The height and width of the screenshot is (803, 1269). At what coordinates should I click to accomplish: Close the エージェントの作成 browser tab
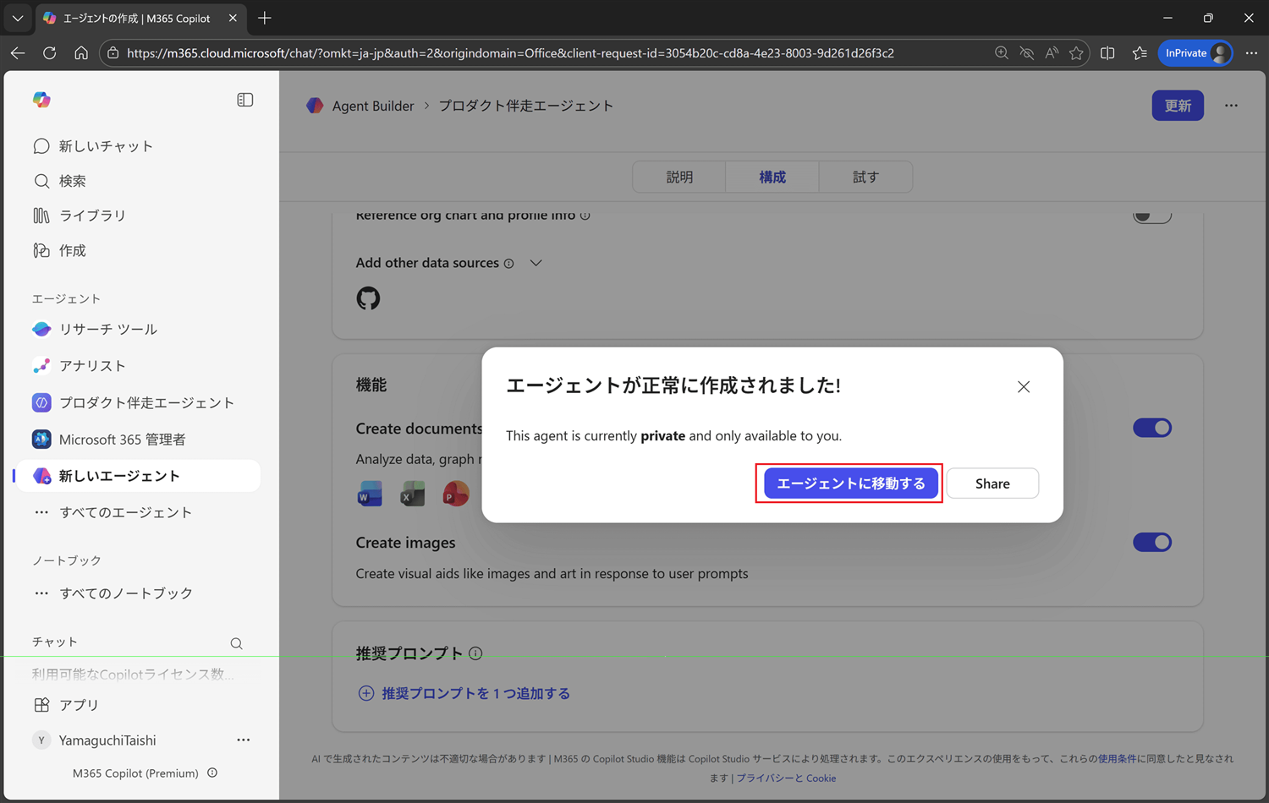pyautogui.click(x=233, y=18)
